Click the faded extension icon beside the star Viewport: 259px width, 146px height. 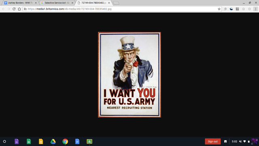[x=225, y=9]
